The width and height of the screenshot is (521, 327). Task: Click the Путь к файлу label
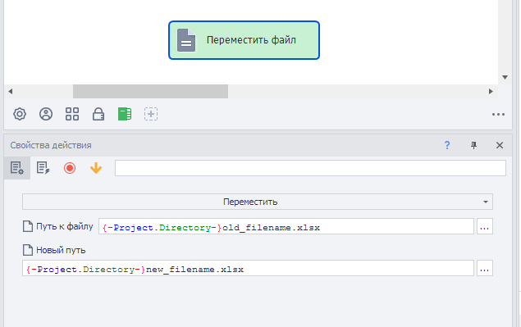(65, 226)
